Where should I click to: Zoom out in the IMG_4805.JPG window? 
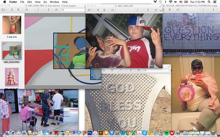(98, 10)
